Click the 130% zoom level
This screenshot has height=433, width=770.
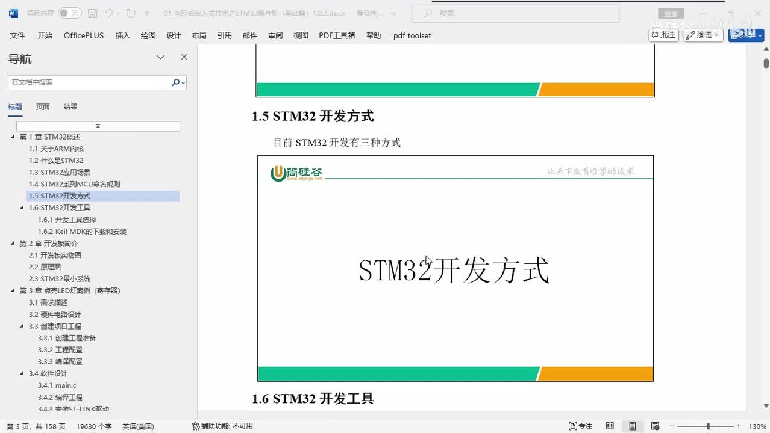(757, 426)
